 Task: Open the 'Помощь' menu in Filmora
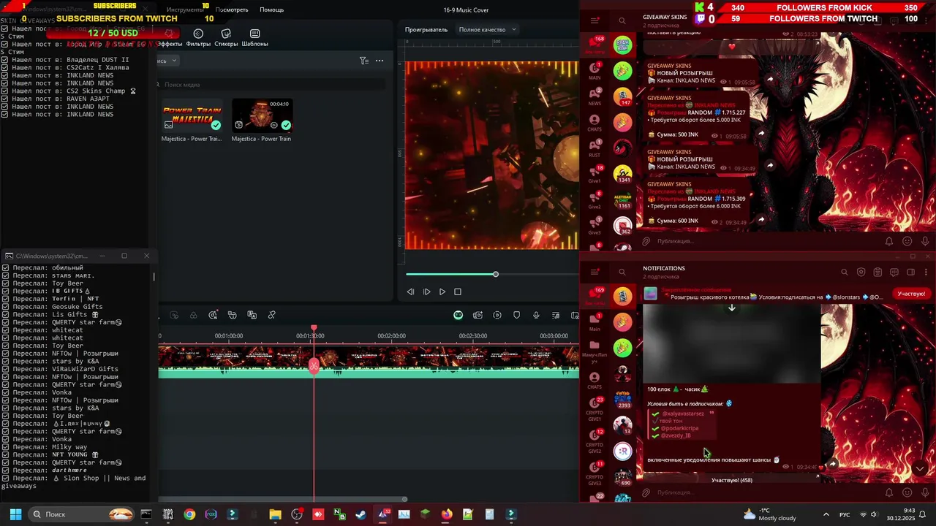[x=271, y=9]
